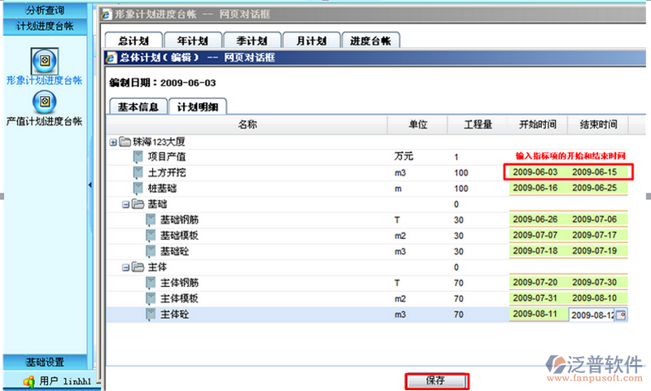
Task: Click the 开始时间 column header
Action: pyautogui.click(x=538, y=124)
